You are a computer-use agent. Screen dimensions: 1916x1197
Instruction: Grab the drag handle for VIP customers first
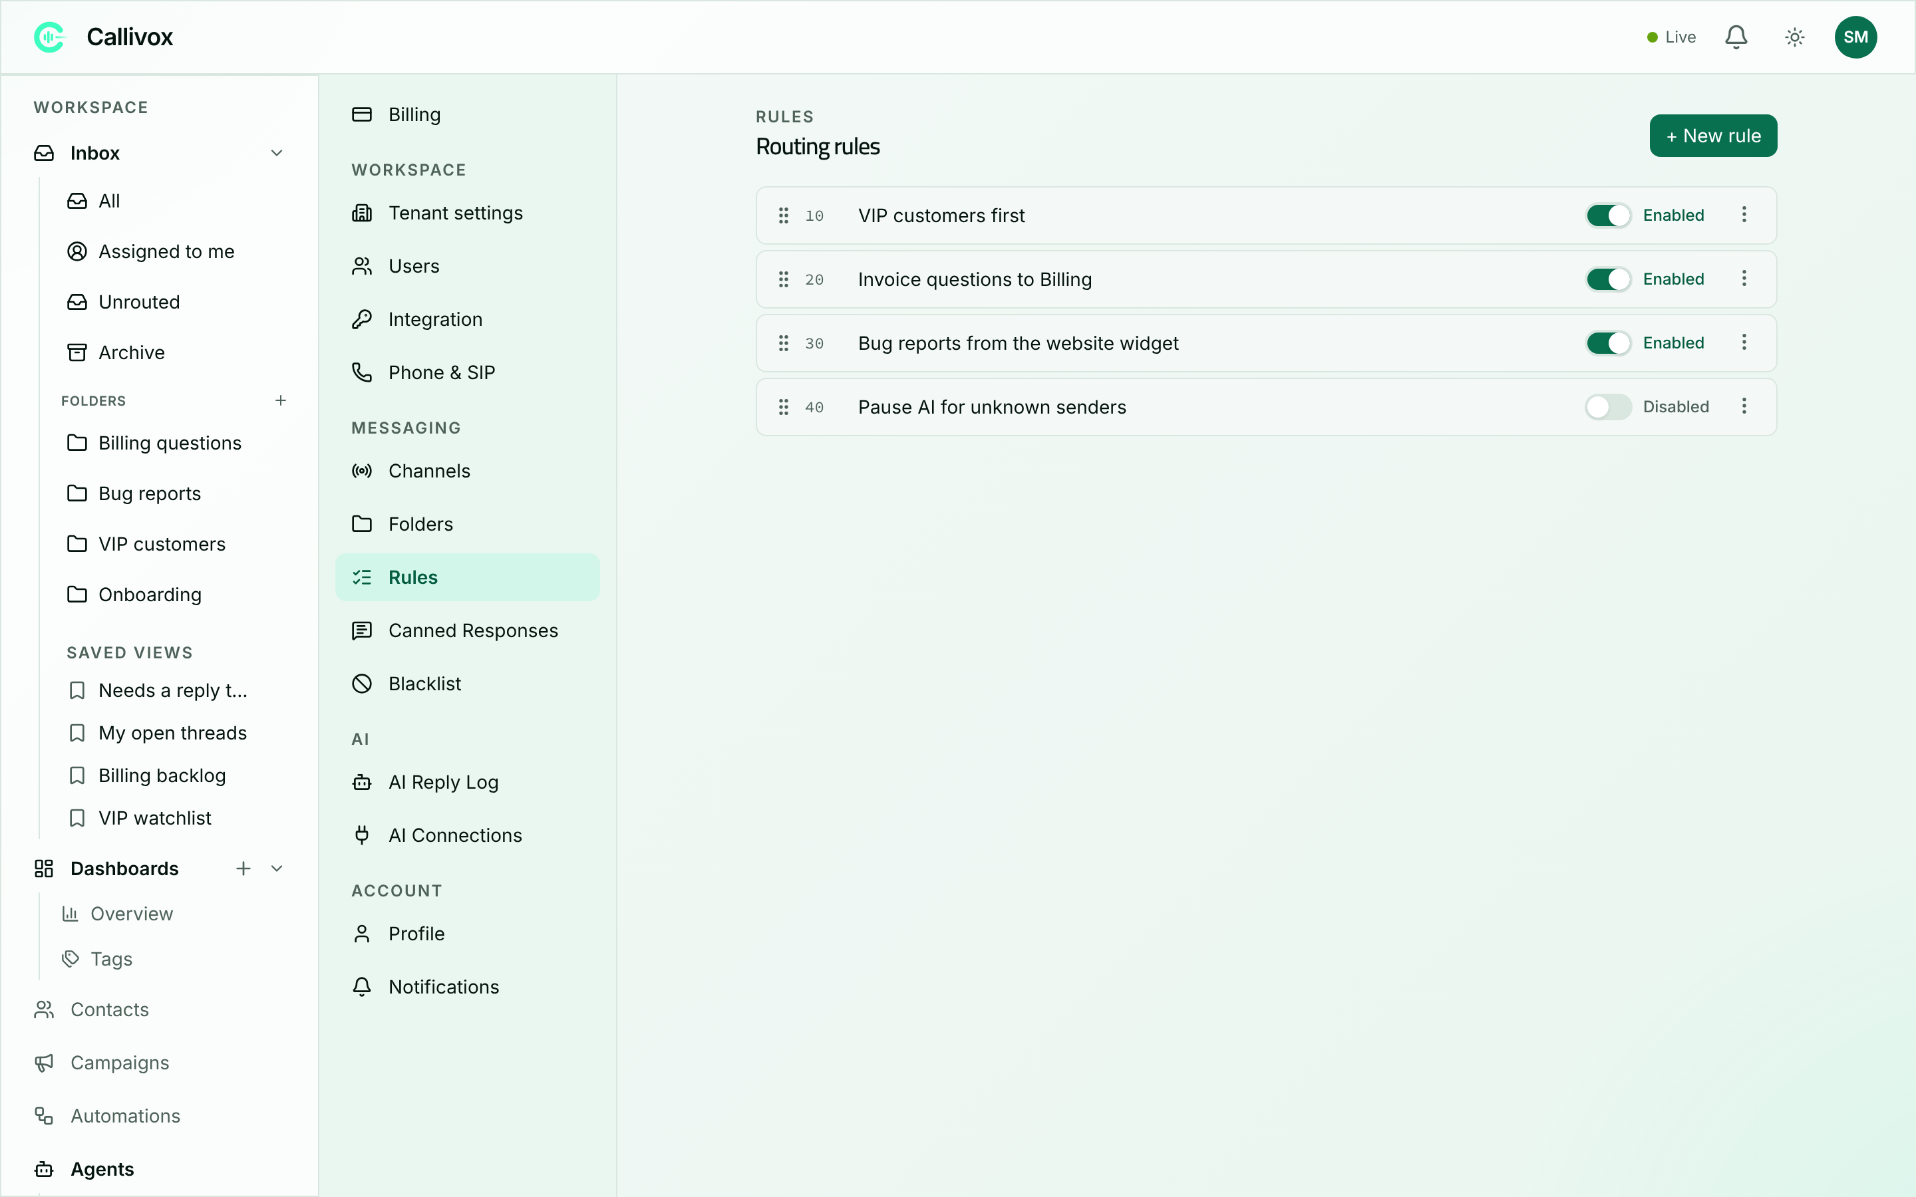pyautogui.click(x=783, y=215)
